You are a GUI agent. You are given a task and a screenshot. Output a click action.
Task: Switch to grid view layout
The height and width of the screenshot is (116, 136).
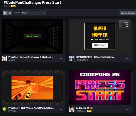pos(5,13)
